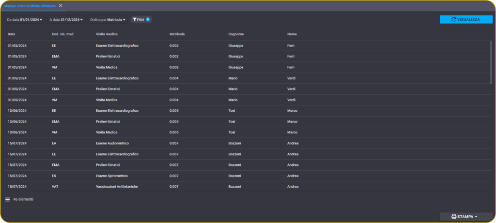Click Andrea in the Esame Spirometrico row
Image resolution: width=496 pixels, height=223 pixels.
[293, 176]
